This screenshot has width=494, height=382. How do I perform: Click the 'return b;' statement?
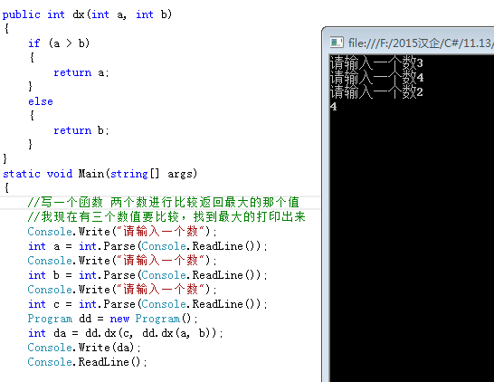81,130
